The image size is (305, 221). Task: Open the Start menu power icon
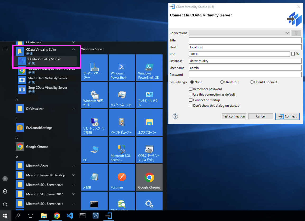point(5,204)
